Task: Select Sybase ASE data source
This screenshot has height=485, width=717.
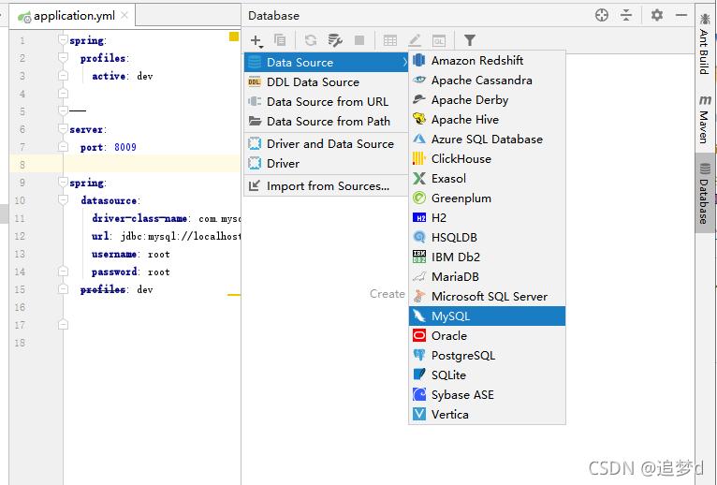Action: coord(487,395)
